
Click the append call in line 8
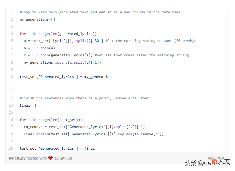pos(61,63)
